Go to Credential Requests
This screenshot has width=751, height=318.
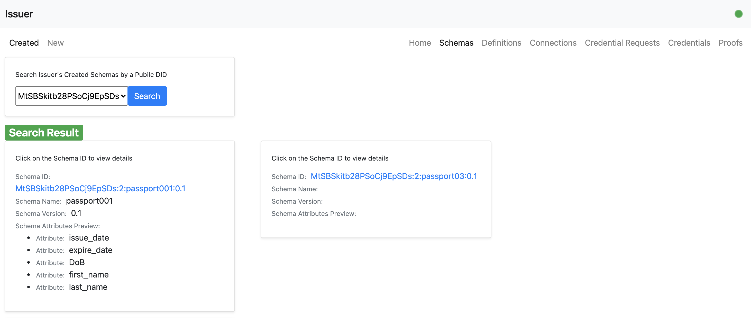click(622, 43)
